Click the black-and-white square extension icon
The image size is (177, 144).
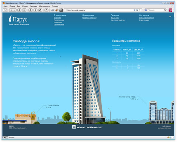tap(61, 10)
